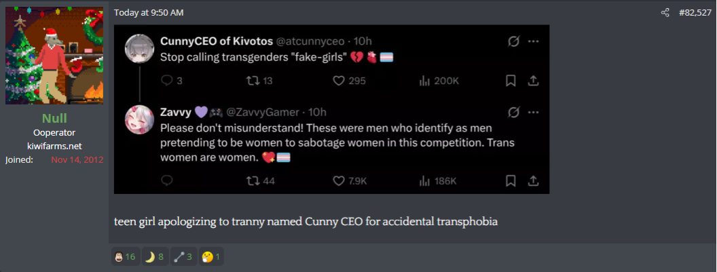This screenshot has height=272, width=717.
Task: Click the laughing face reaction with 16
Action: (124, 256)
